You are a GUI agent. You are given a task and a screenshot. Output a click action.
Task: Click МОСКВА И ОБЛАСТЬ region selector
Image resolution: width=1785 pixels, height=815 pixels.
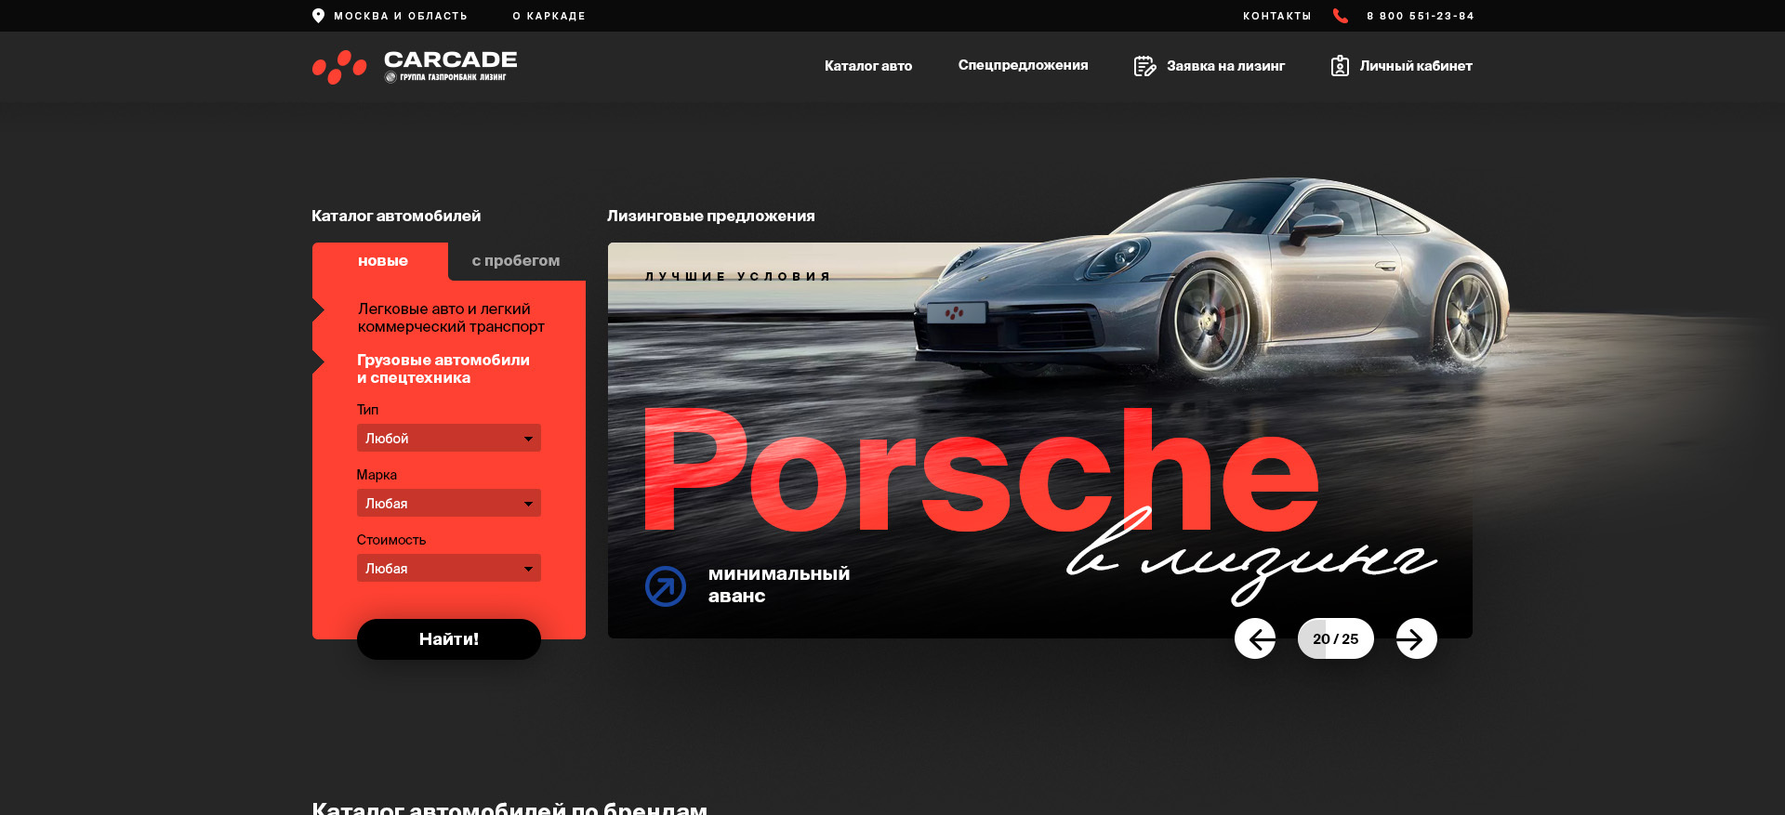401,16
